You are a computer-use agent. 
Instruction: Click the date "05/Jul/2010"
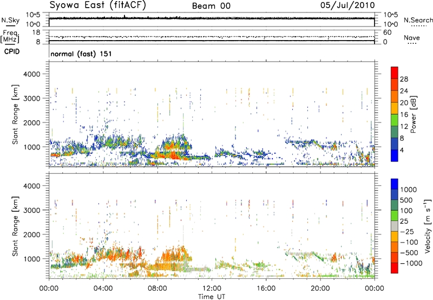pyautogui.click(x=347, y=5)
